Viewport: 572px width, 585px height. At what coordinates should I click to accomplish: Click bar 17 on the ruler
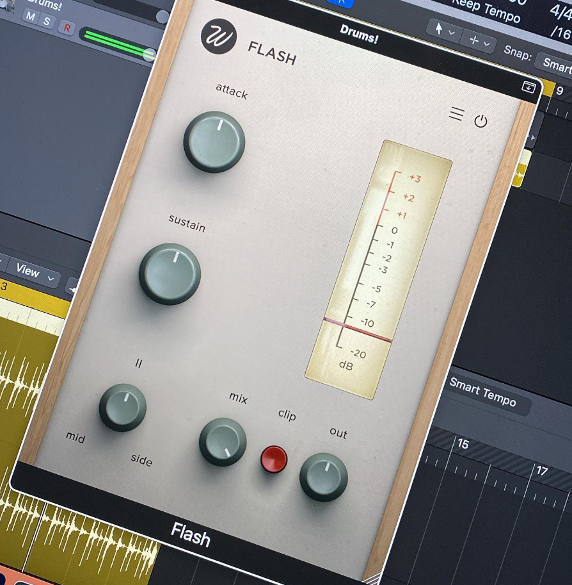[542, 471]
